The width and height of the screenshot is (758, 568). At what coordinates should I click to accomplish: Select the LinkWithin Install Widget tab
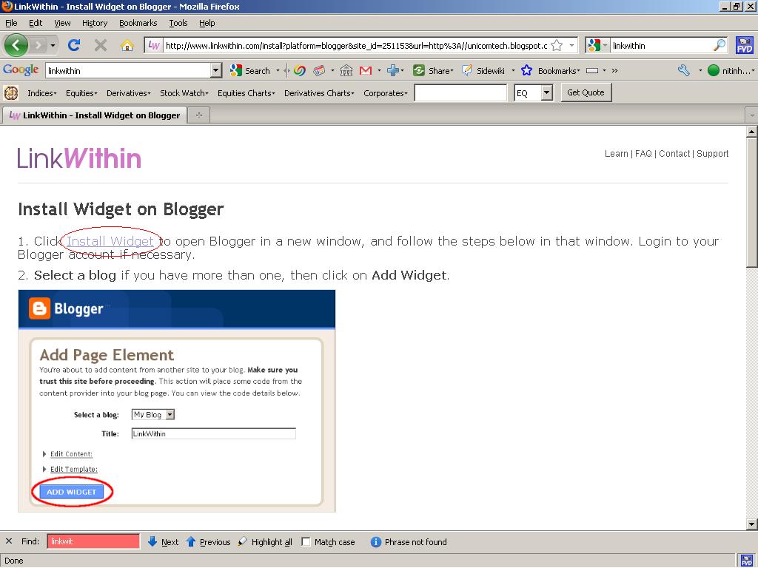point(95,115)
